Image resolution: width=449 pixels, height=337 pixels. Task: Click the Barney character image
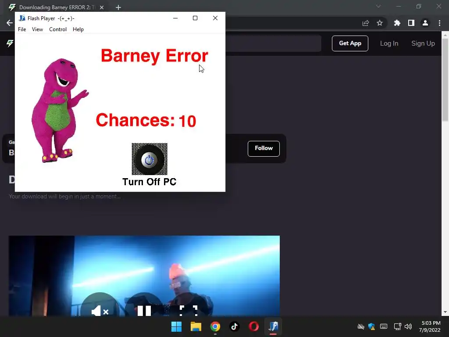pos(59,111)
